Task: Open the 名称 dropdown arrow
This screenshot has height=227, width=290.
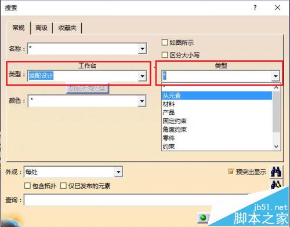Action: click(142, 49)
